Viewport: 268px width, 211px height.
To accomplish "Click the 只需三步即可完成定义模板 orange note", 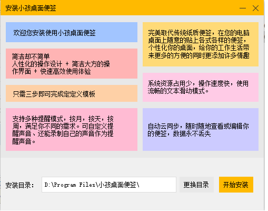I will coord(72,93).
